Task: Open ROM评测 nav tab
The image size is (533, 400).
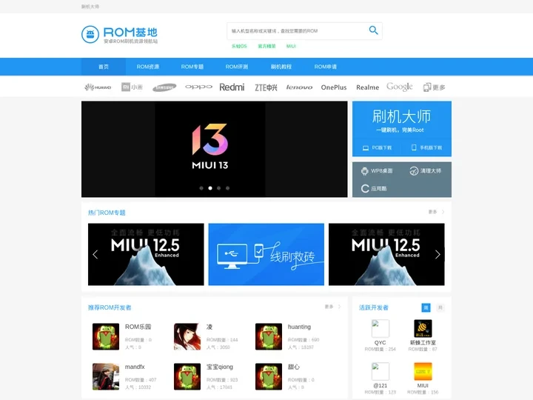Action: (x=237, y=67)
